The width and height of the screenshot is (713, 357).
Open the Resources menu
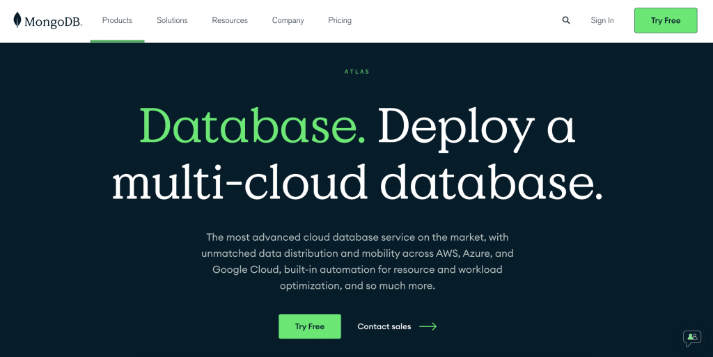point(230,20)
